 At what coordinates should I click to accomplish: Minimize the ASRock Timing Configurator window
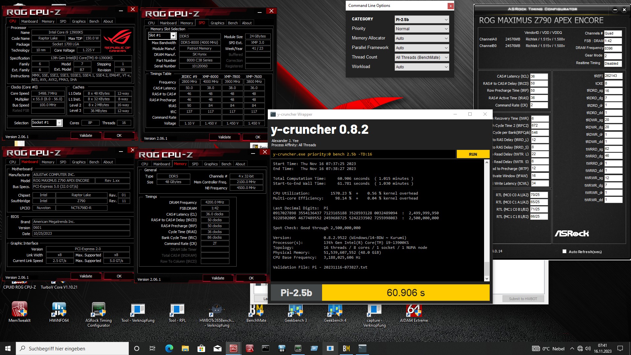(615, 10)
